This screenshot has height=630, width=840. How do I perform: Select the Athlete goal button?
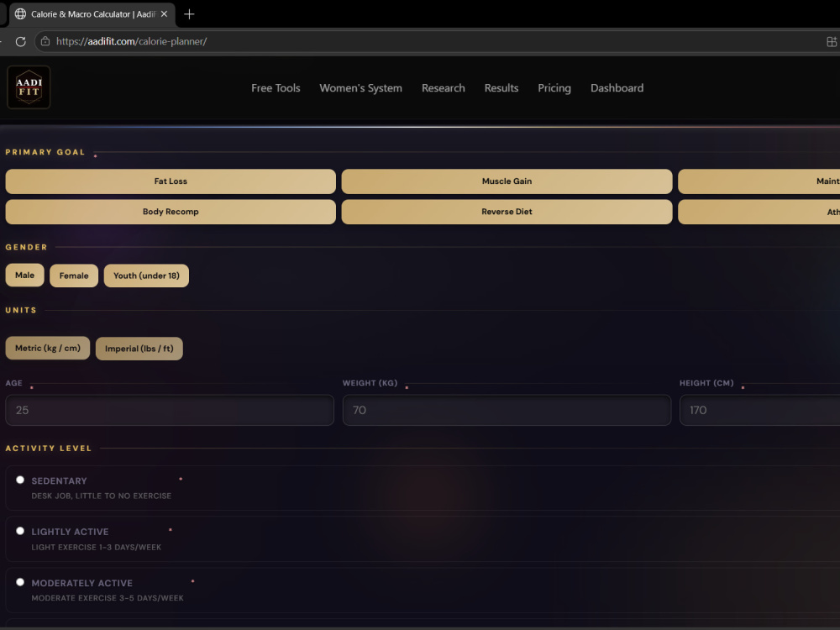[x=759, y=212]
